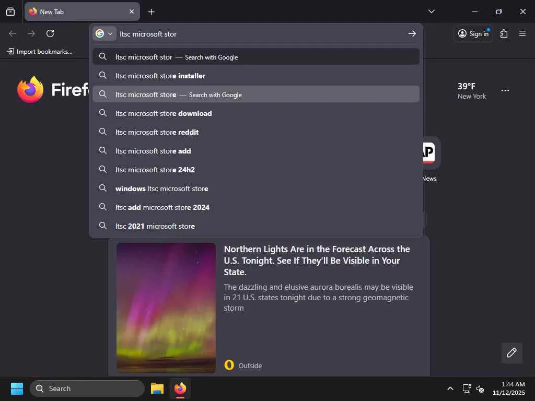
Task: Click the go arrow in address bar
Action: [412, 34]
